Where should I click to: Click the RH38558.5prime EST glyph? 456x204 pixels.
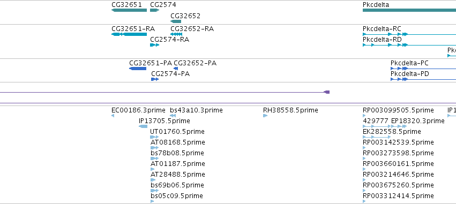(265, 116)
